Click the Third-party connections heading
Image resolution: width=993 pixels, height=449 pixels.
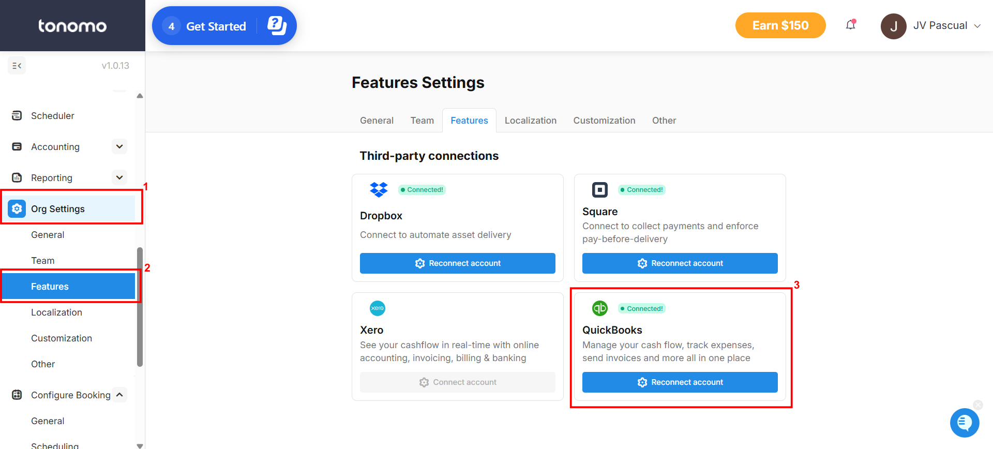click(429, 156)
